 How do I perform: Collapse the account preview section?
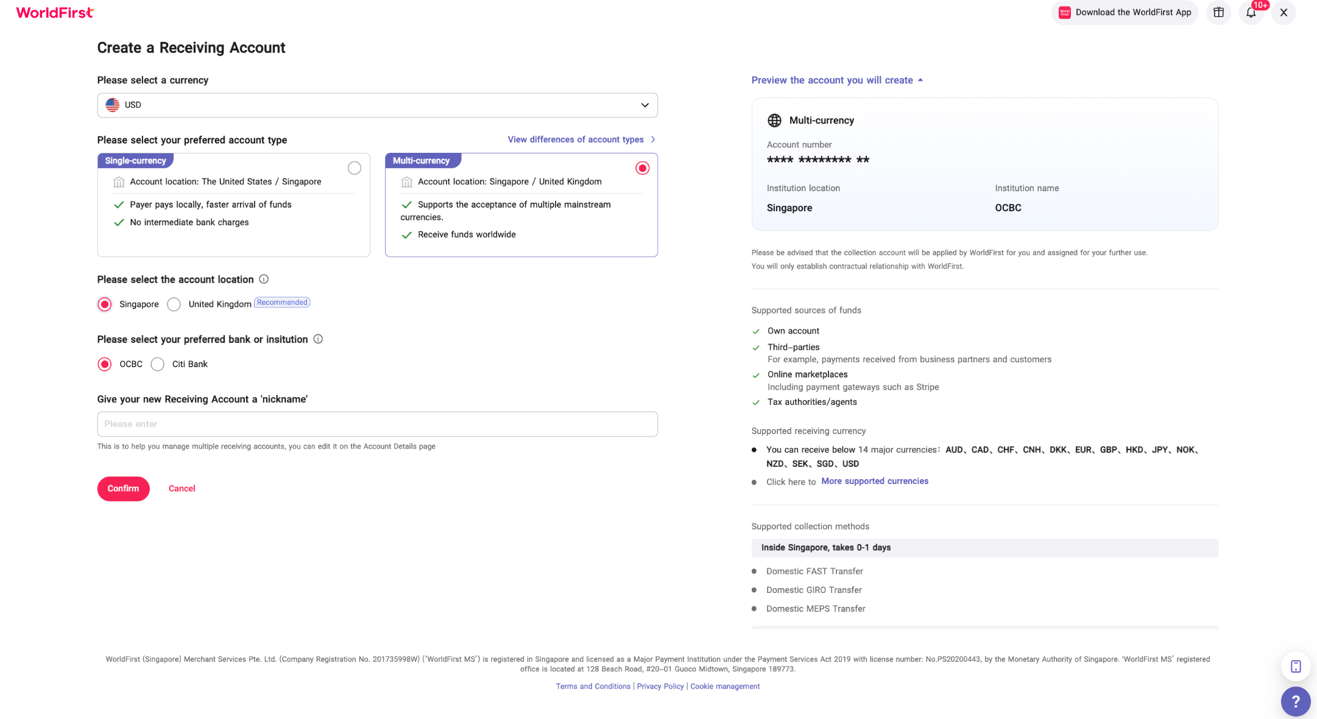(x=837, y=80)
